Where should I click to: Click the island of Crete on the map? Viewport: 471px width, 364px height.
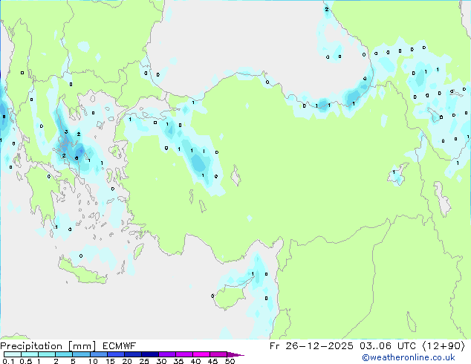tap(82, 273)
